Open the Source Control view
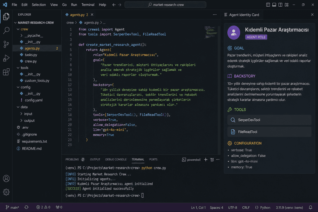The image size is (318, 212). click(x=6, y=44)
